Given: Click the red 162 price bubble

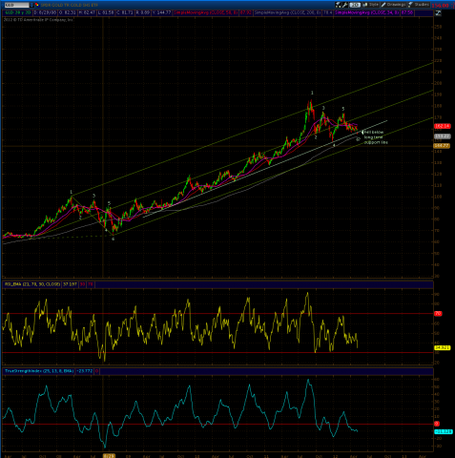Looking at the screenshot, I should point(443,126).
